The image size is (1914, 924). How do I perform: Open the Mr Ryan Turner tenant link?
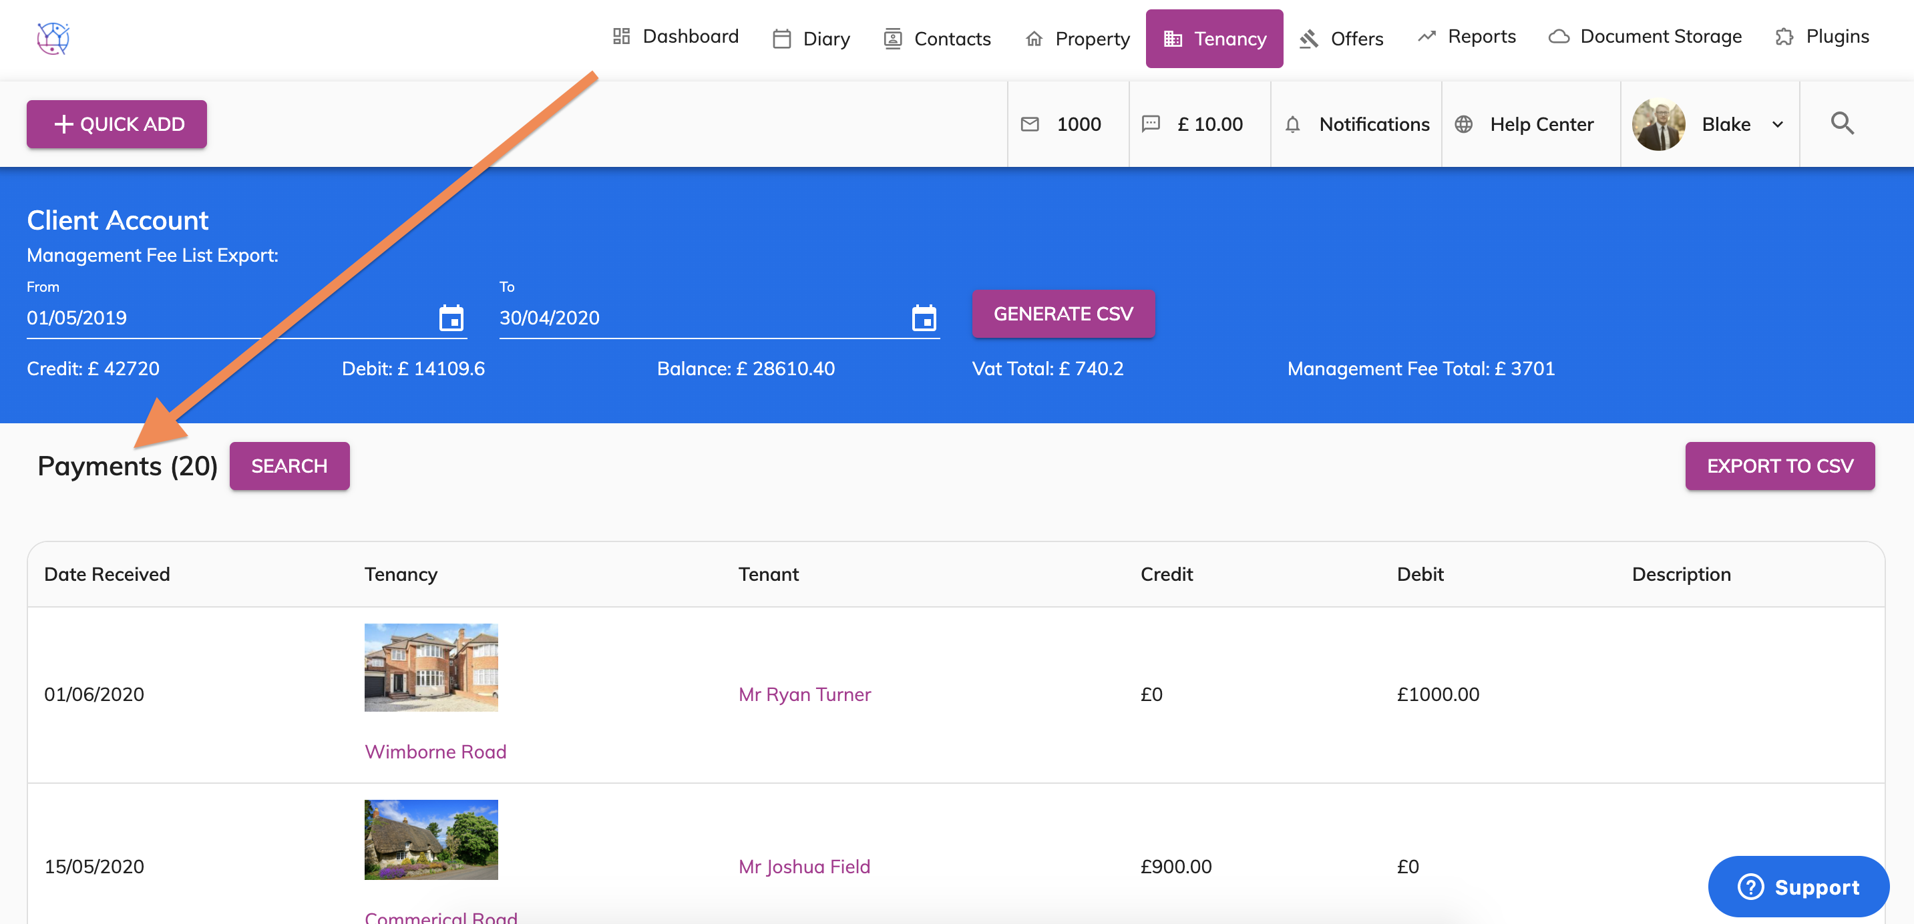[805, 694]
